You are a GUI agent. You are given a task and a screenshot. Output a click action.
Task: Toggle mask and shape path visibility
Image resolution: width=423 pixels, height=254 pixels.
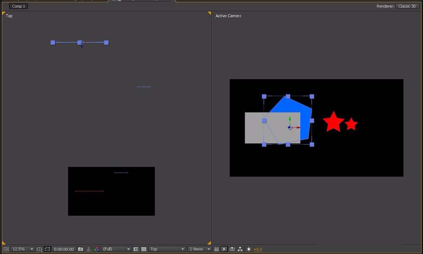47,249
